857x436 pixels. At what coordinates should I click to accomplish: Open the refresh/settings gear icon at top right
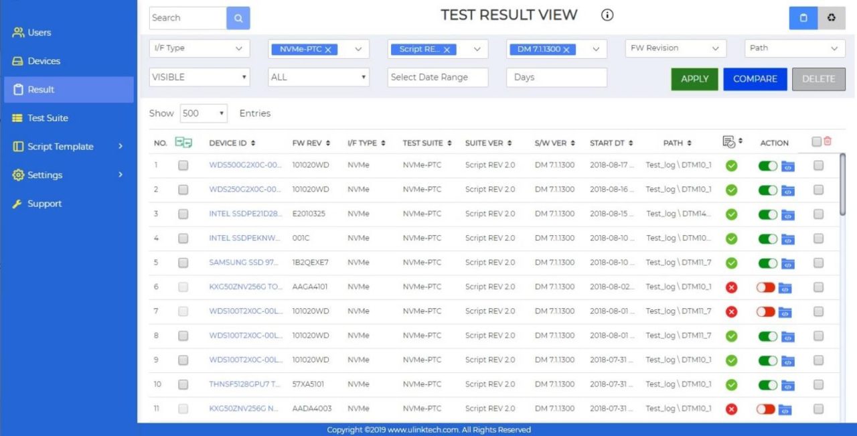(x=832, y=17)
